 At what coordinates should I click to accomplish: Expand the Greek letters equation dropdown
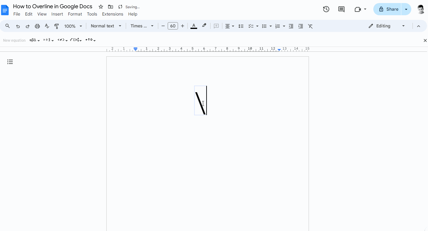[x=35, y=40]
